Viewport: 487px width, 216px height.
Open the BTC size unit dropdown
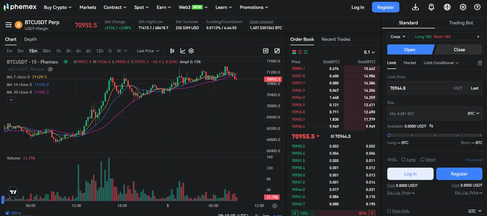tap(473, 114)
